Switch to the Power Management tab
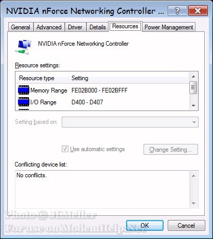The width and height of the screenshot is (213, 239). [x=169, y=27]
